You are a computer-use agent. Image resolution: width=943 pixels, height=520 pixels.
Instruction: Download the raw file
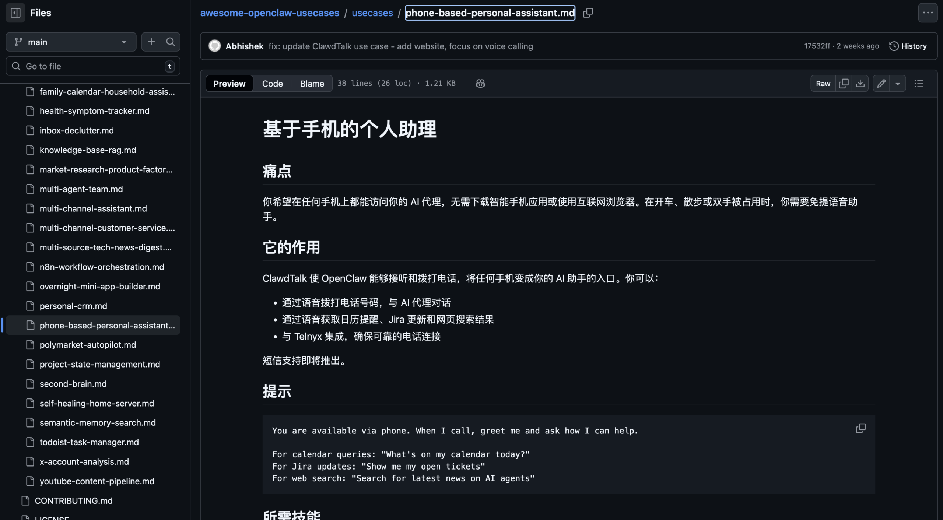[861, 83]
